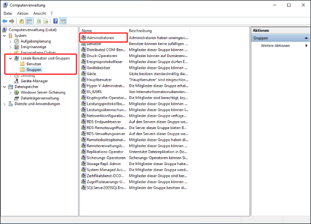The image size is (311, 224).
Task: Open the Help toolbar icon
Action: coord(56,21)
